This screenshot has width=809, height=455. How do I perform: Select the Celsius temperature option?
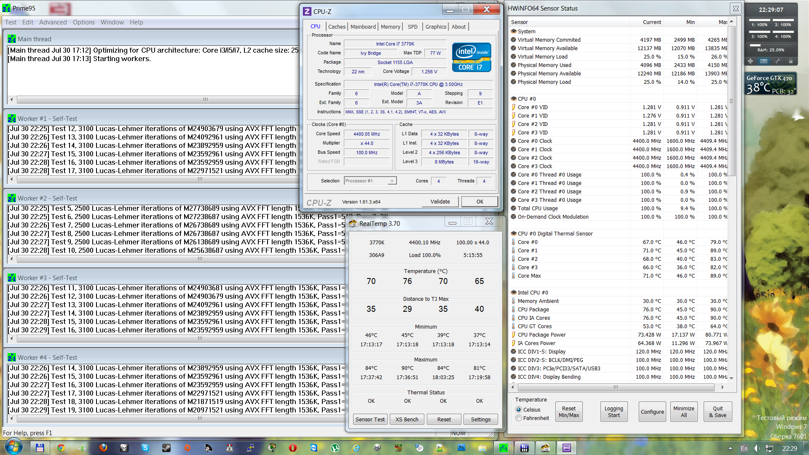[519, 409]
